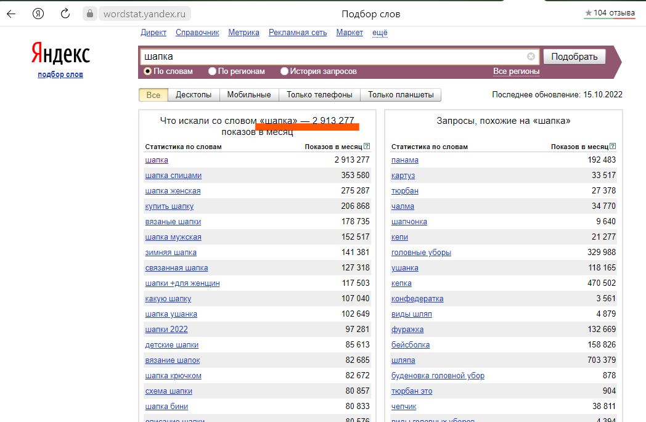Viewport: 646px width, 422px height.
Task: Click the wordstat.yandex.ru address bar
Action: pos(145,14)
